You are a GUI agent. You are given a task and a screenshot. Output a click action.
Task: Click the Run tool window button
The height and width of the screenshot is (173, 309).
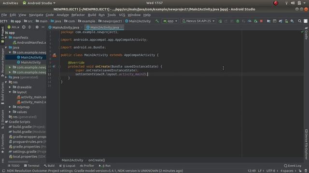tap(105, 166)
